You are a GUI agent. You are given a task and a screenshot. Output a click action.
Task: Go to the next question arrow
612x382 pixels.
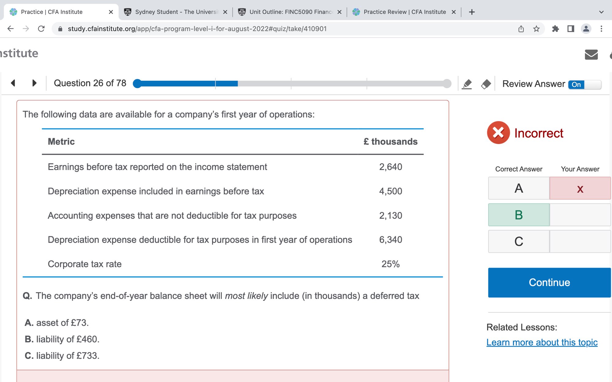[34, 83]
